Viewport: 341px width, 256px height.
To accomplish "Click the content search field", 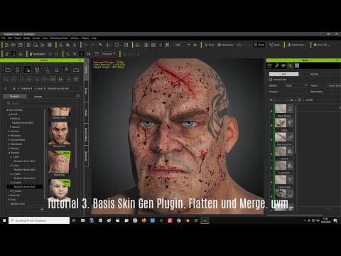I will [43, 103].
